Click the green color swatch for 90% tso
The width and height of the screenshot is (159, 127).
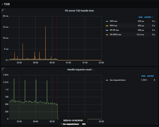[x=107, y=21]
